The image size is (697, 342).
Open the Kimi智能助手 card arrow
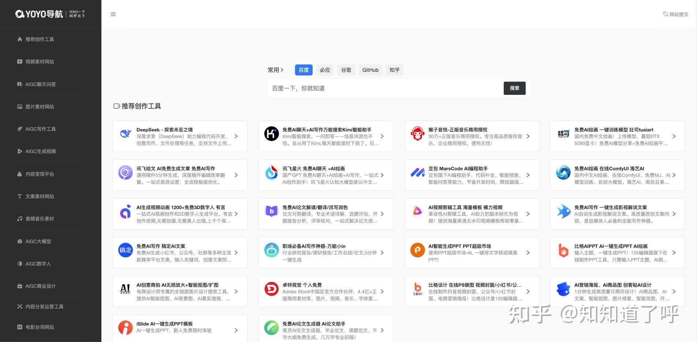382,136
